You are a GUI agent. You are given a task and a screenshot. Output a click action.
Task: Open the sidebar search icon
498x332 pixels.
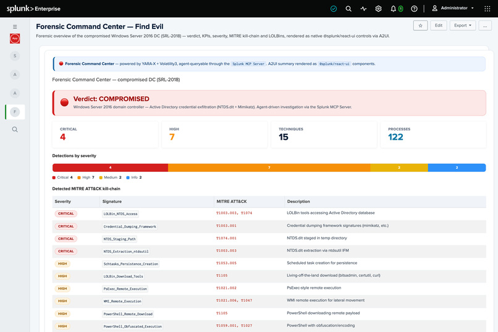tap(15, 129)
